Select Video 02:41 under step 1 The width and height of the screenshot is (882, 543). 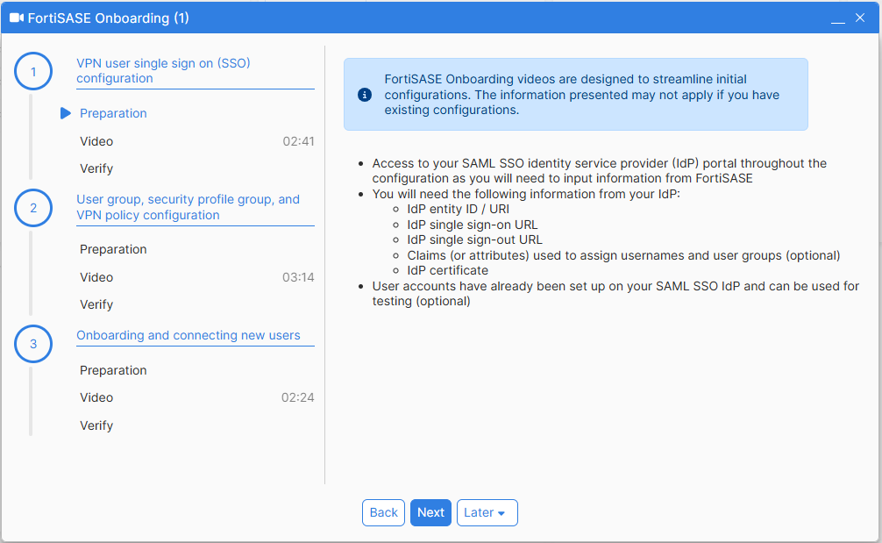click(x=196, y=141)
